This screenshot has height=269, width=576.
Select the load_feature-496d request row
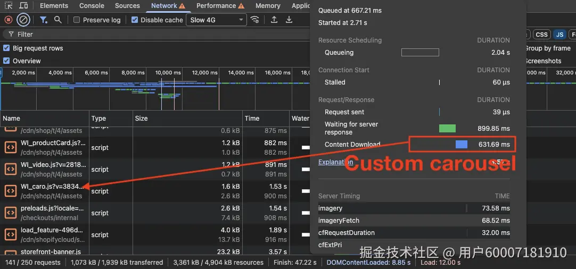point(155,235)
